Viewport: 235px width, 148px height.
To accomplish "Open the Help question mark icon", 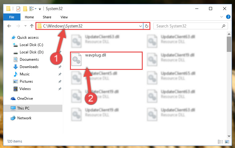I will [228, 17].
